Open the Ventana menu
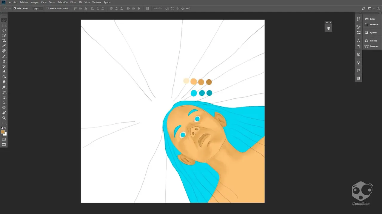The width and height of the screenshot is (382, 214). pyautogui.click(x=96, y=2)
